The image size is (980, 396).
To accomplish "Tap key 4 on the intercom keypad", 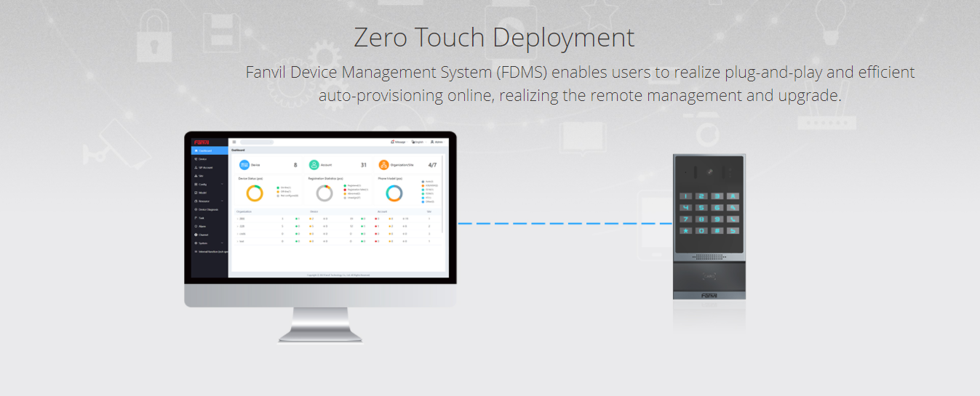I will [x=686, y=208].
